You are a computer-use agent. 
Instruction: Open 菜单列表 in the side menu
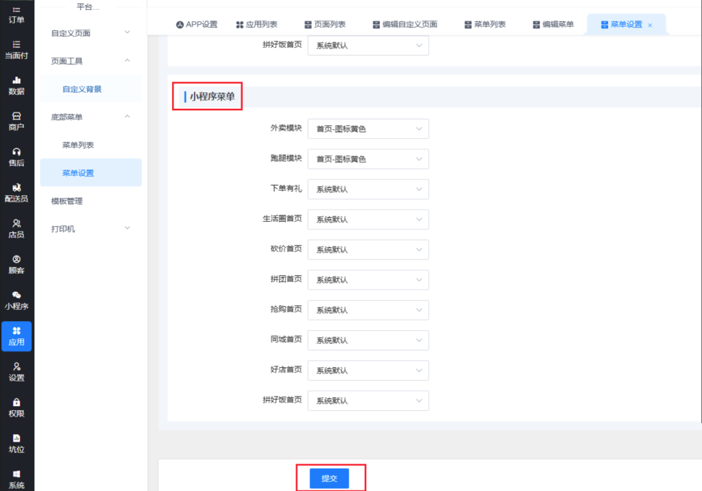78,145
